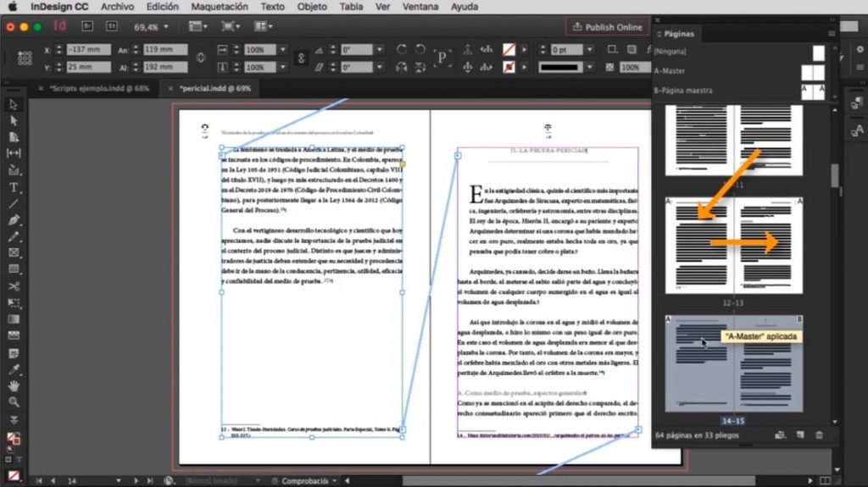Screen dimensions: 868x487
Task: Select the Type tool in the toolbox
Action: (x=14, y=187)
